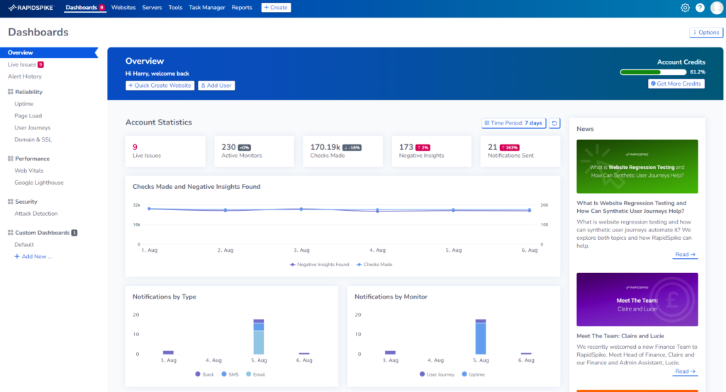Image resolution: width=726 pixels, height=392 pixels.
Task: Click the 170.19k Checks Made card
Action: coord(342,151)
